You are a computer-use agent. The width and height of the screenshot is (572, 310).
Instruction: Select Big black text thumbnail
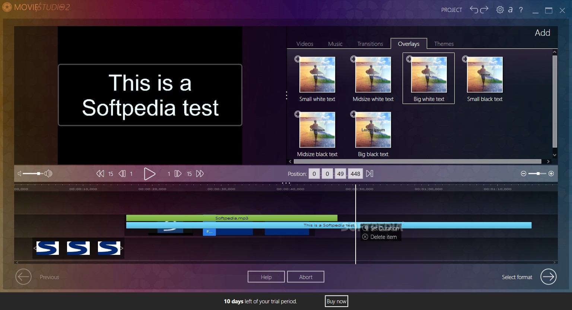pos(373,130)
